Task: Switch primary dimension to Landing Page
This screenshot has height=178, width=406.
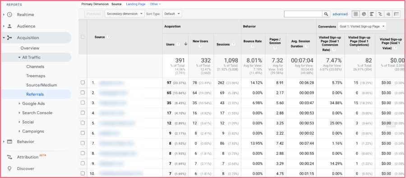Action: point(136,4)
